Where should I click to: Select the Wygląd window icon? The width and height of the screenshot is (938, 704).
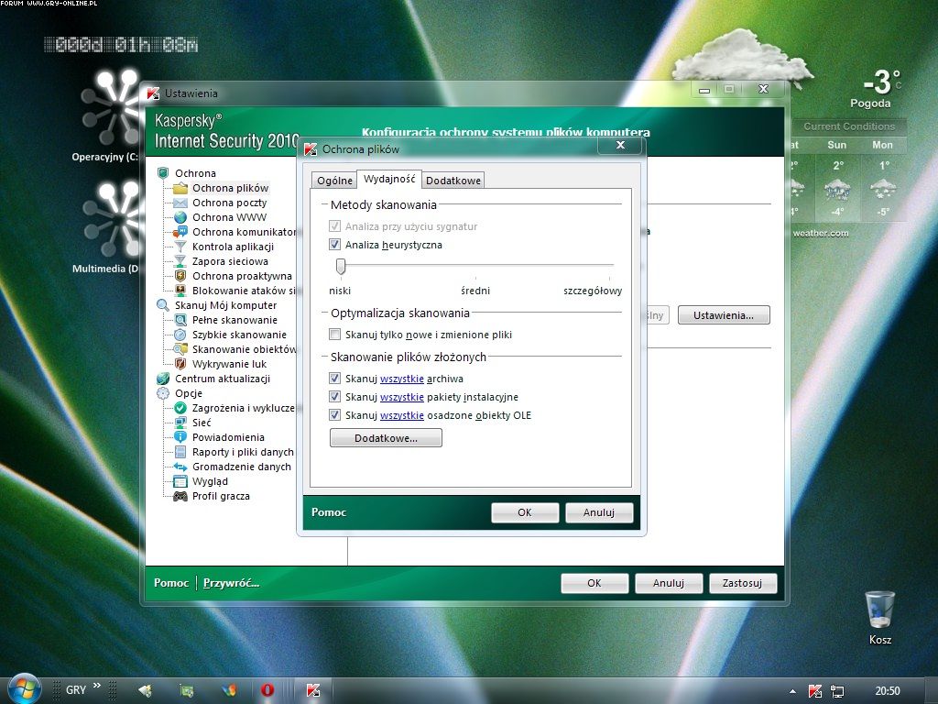(180, 481)
